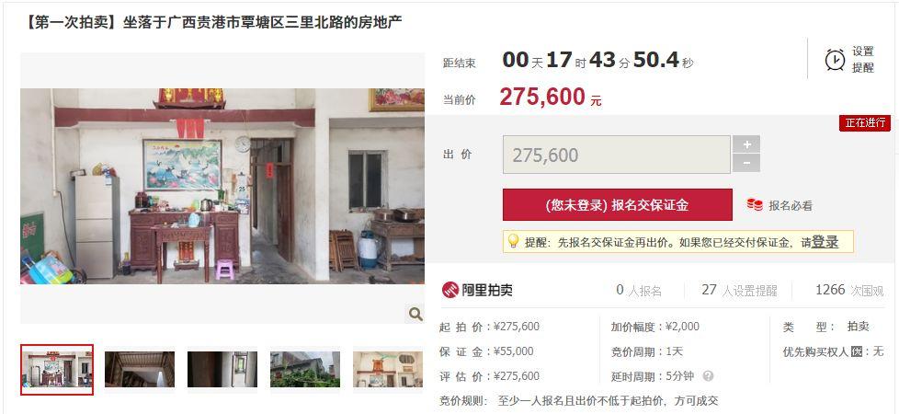Viewport: 899px width, 414px height.
Task: Click the question mark help icon near 延时周期
Action: click(x=708, y=376)
